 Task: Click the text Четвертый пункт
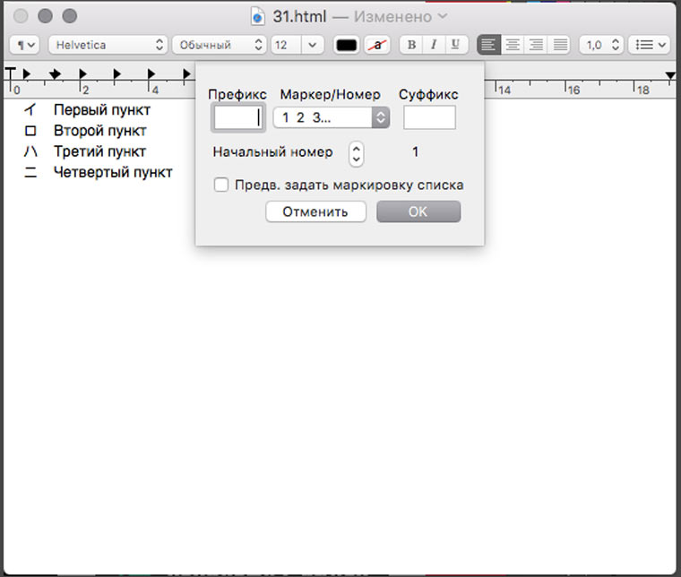(113, 172)
